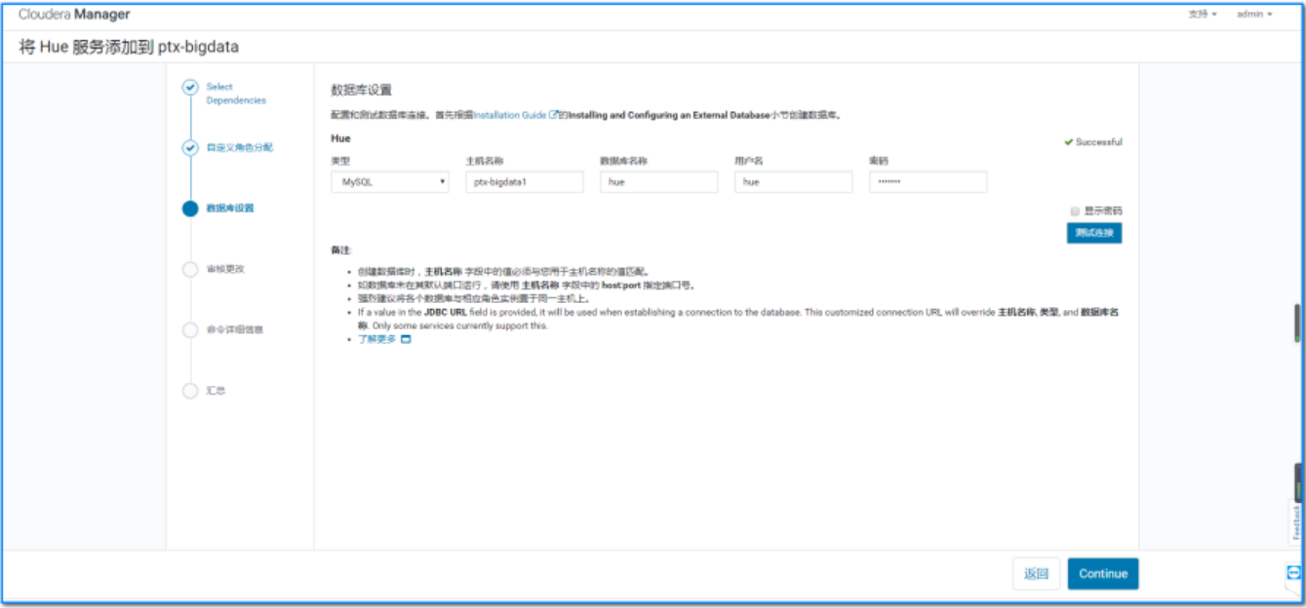The image size is (1306, 608).
Task: Click the icon beside 了解更多
Action: 406,339
